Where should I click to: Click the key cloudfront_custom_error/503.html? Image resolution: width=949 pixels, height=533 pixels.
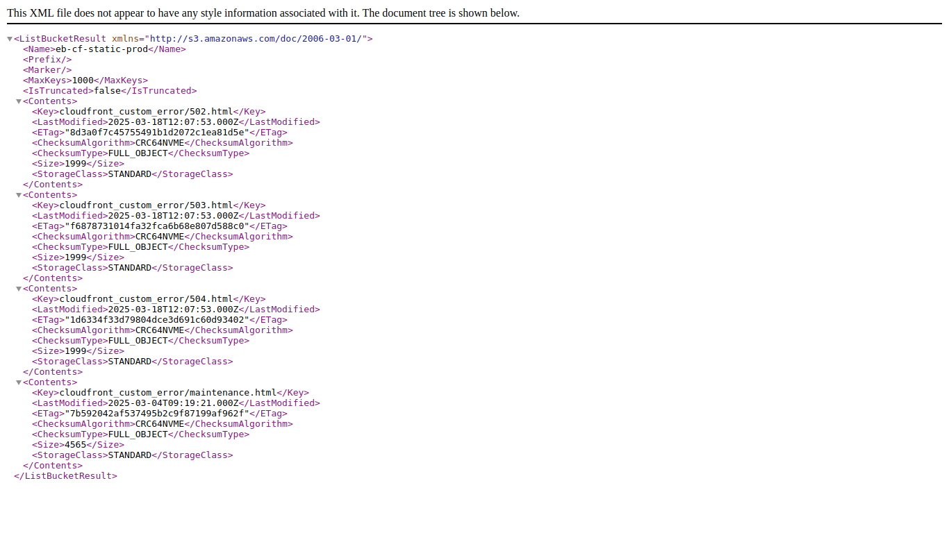point(146,205)
